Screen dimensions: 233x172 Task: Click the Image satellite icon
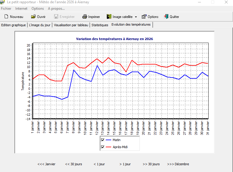coord(109,17)
